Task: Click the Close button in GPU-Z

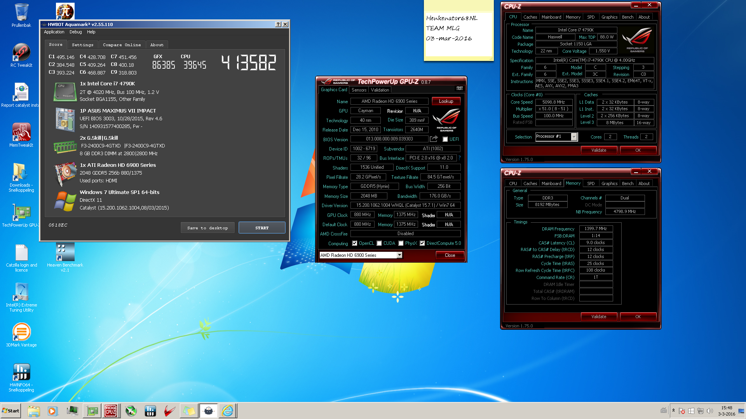Action: tap(450, 255)
